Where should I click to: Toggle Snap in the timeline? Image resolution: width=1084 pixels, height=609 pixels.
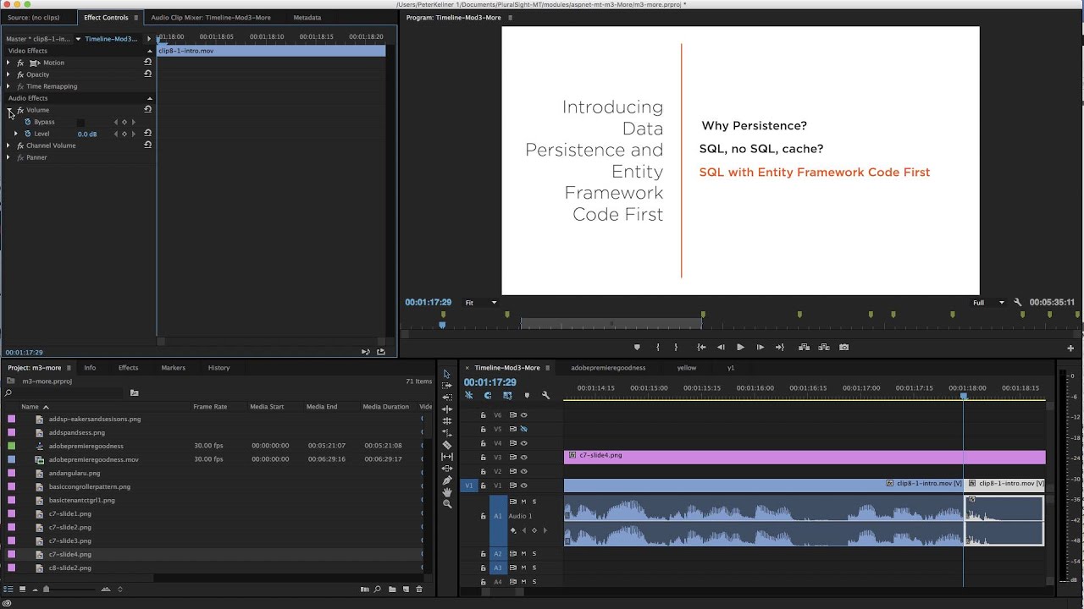[x=488, y=395]
